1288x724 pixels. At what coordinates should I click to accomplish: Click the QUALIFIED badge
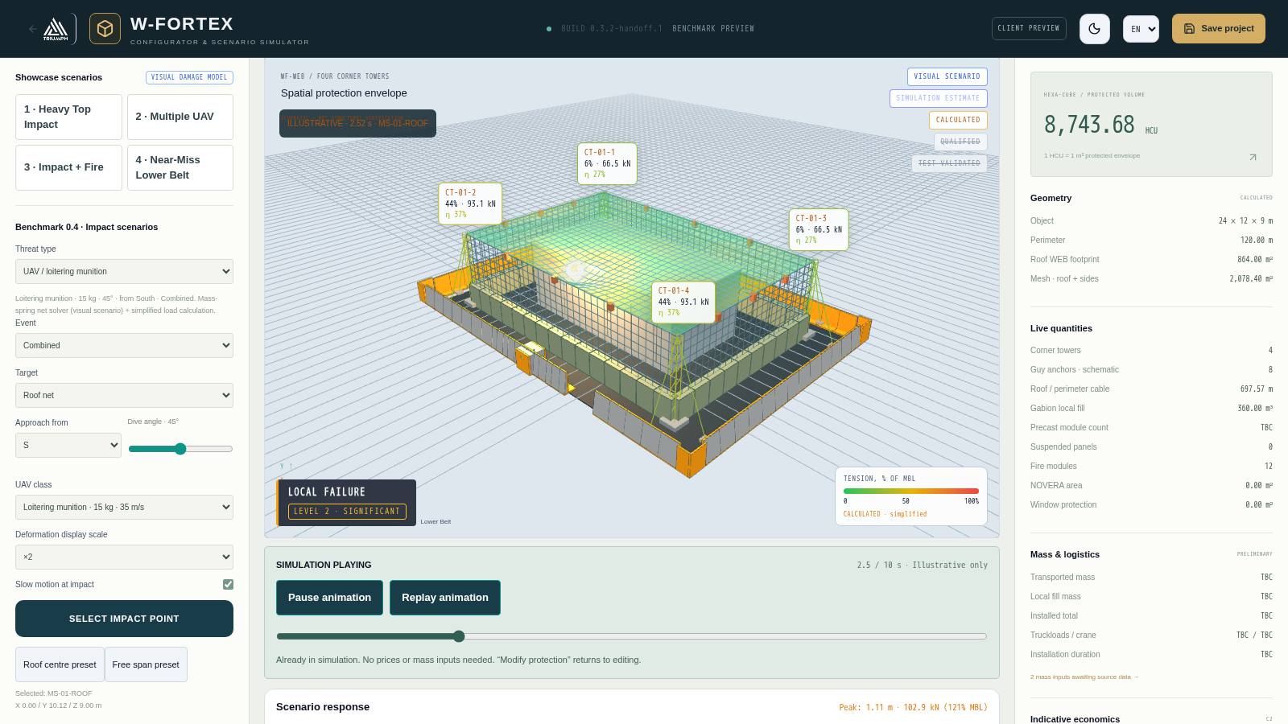960,142
